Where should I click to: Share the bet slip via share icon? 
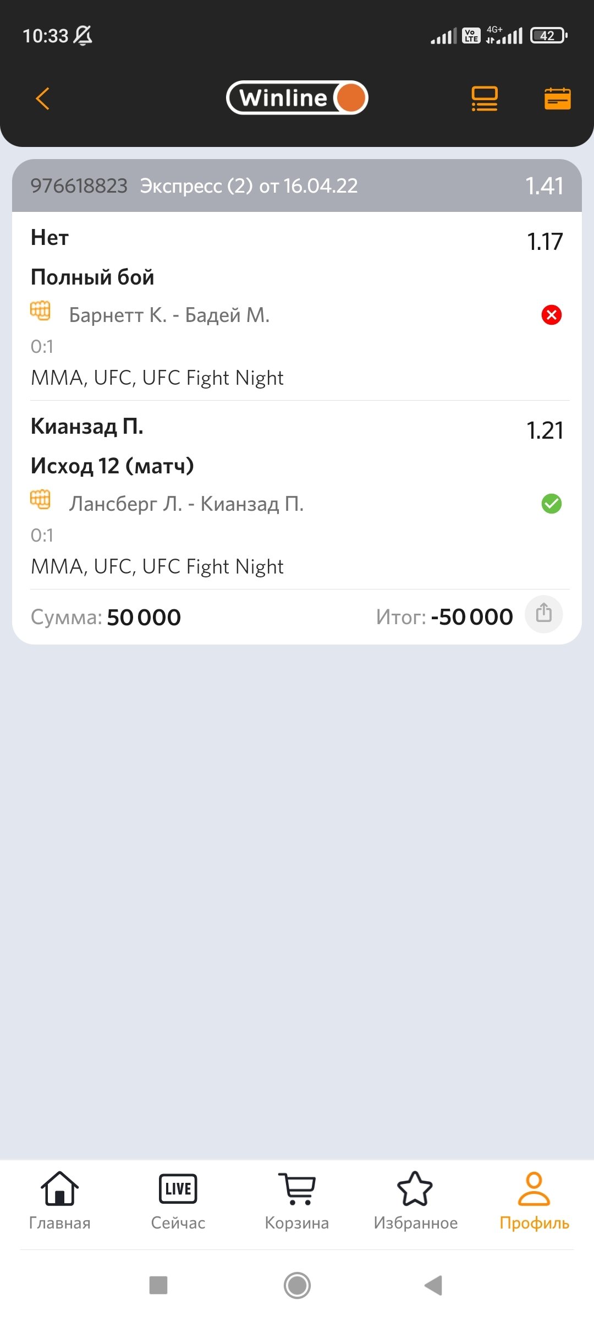tap(543, 614)
